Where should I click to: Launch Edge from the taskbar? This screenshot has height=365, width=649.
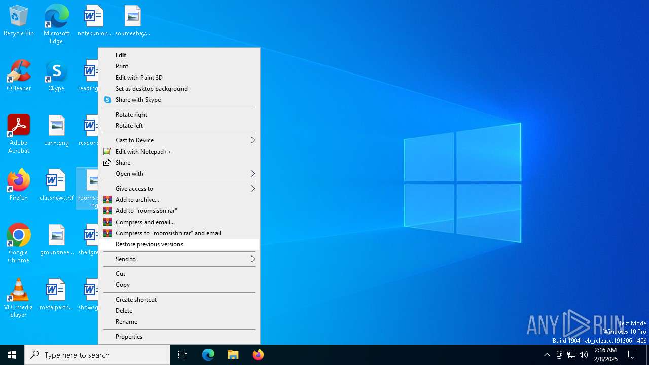[208, 355]
